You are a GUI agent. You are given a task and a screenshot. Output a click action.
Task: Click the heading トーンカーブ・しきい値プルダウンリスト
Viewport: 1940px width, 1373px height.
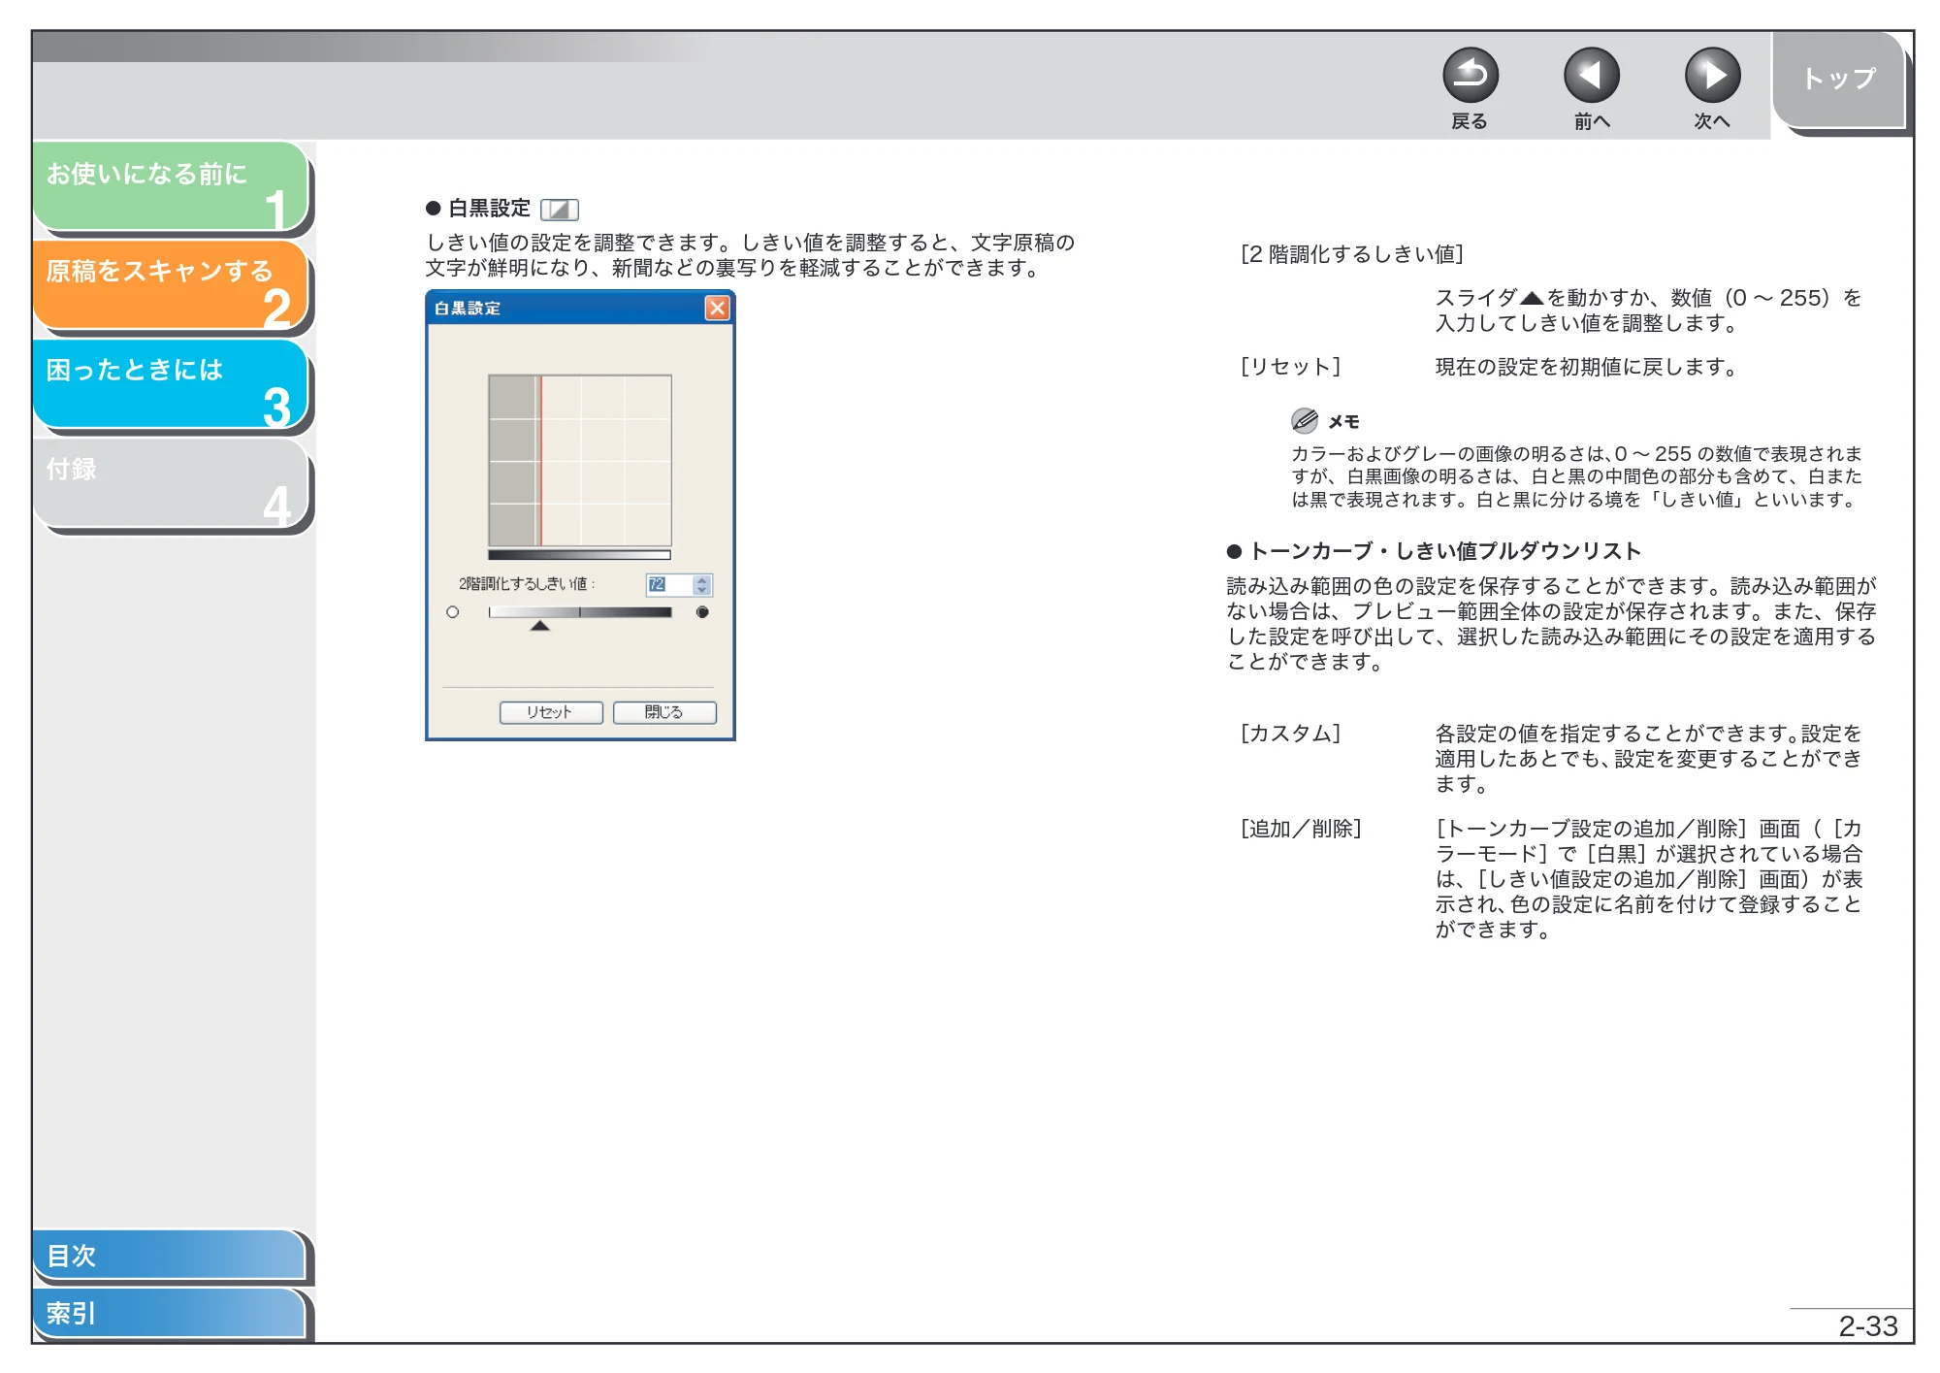(x=1445, y=551)
